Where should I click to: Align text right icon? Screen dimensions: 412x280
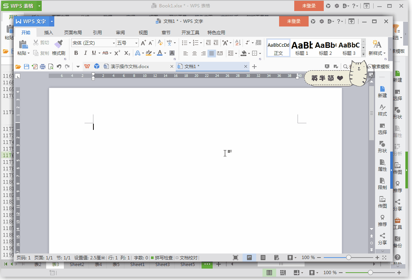pos(203,53)
